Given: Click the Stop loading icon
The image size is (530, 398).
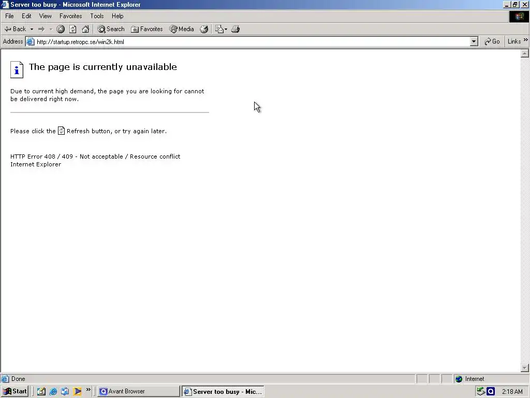Looking at the screenshot, I should [x=61, y=29].
